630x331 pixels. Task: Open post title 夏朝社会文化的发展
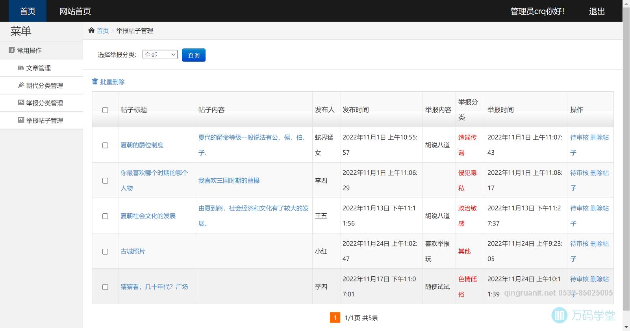pos(148,216)
